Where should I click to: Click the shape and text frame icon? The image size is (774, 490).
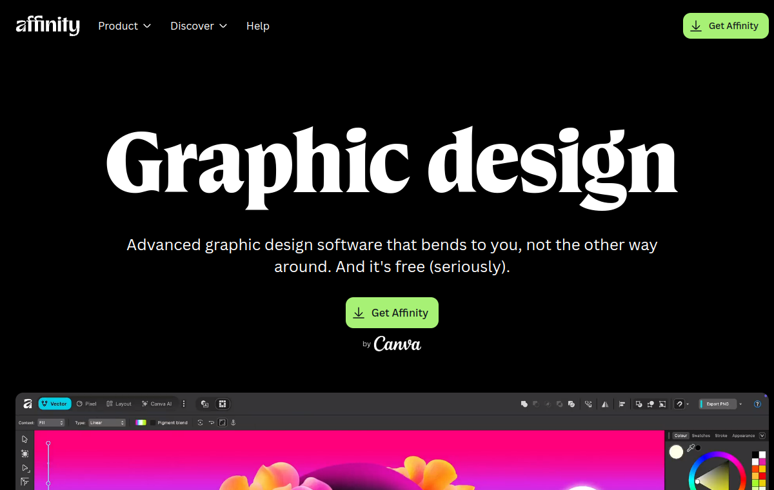tap(204, 404)
